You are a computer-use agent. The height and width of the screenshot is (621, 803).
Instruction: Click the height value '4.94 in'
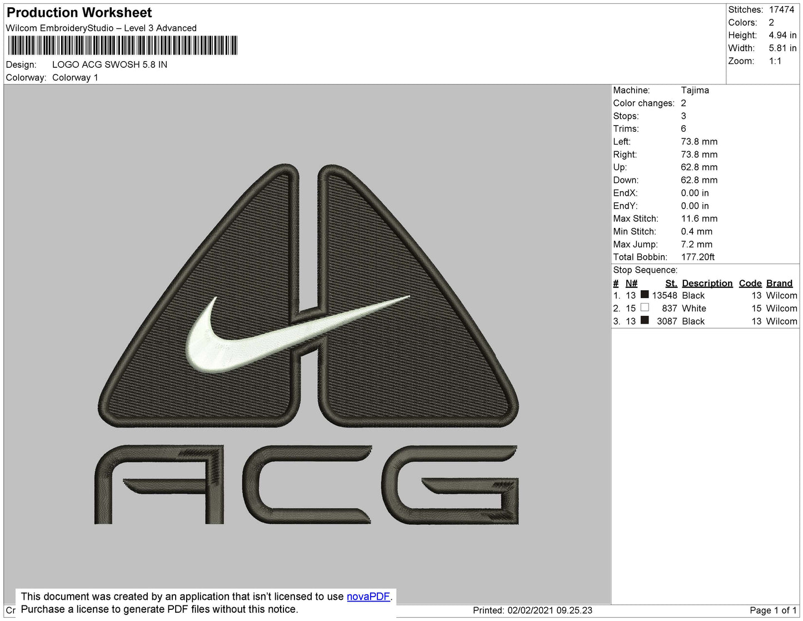[x=782, y=35]
